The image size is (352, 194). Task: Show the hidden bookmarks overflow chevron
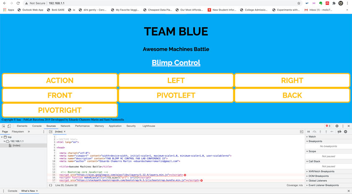click(347, 10)
